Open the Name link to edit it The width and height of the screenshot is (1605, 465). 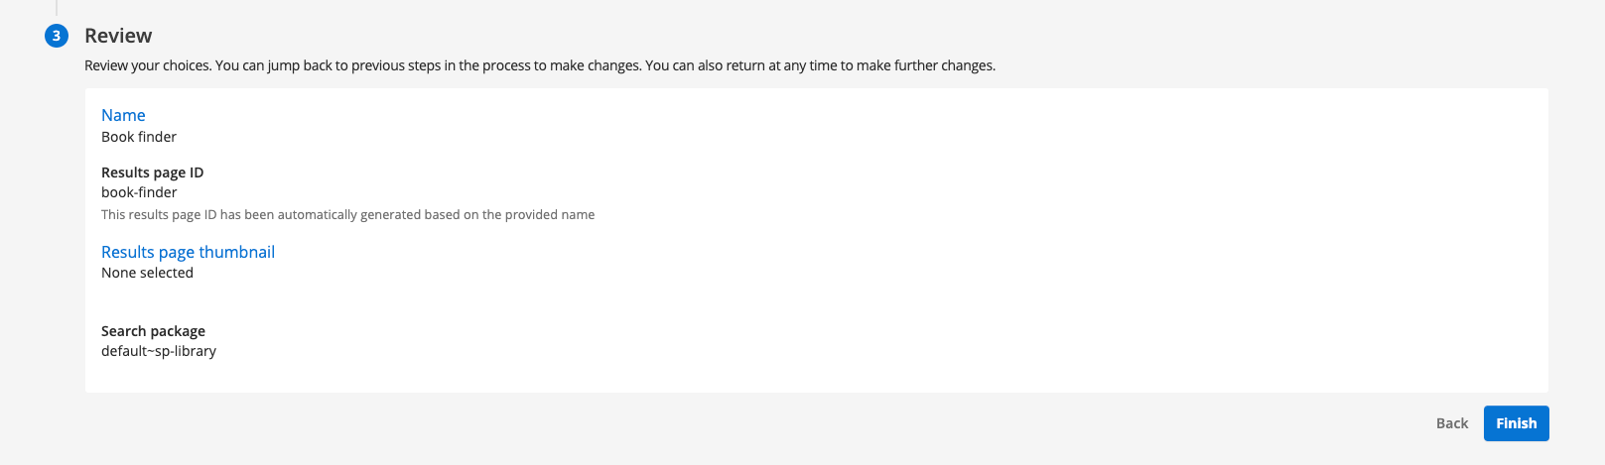[123, 115]
